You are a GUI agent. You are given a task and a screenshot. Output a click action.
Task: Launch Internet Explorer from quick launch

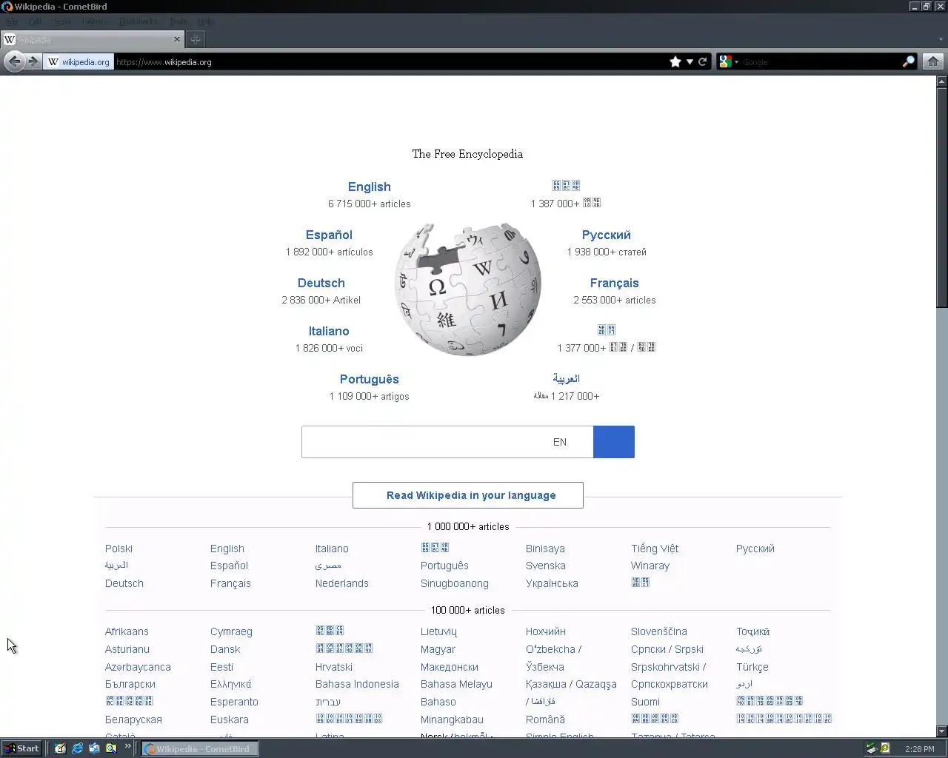point(77,748)
